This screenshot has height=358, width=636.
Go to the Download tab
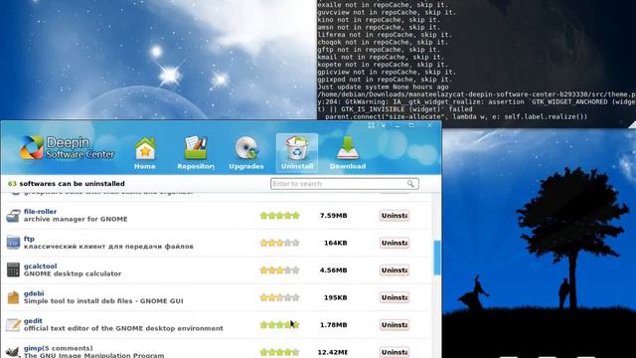coord(348,153)
